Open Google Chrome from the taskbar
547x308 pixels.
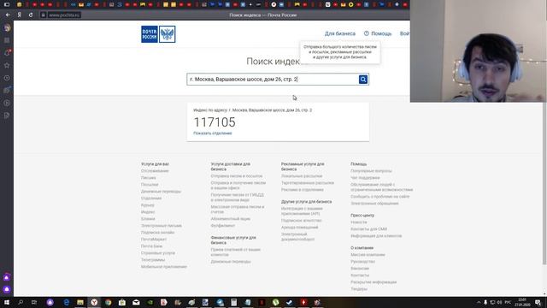tap(109, 302)
